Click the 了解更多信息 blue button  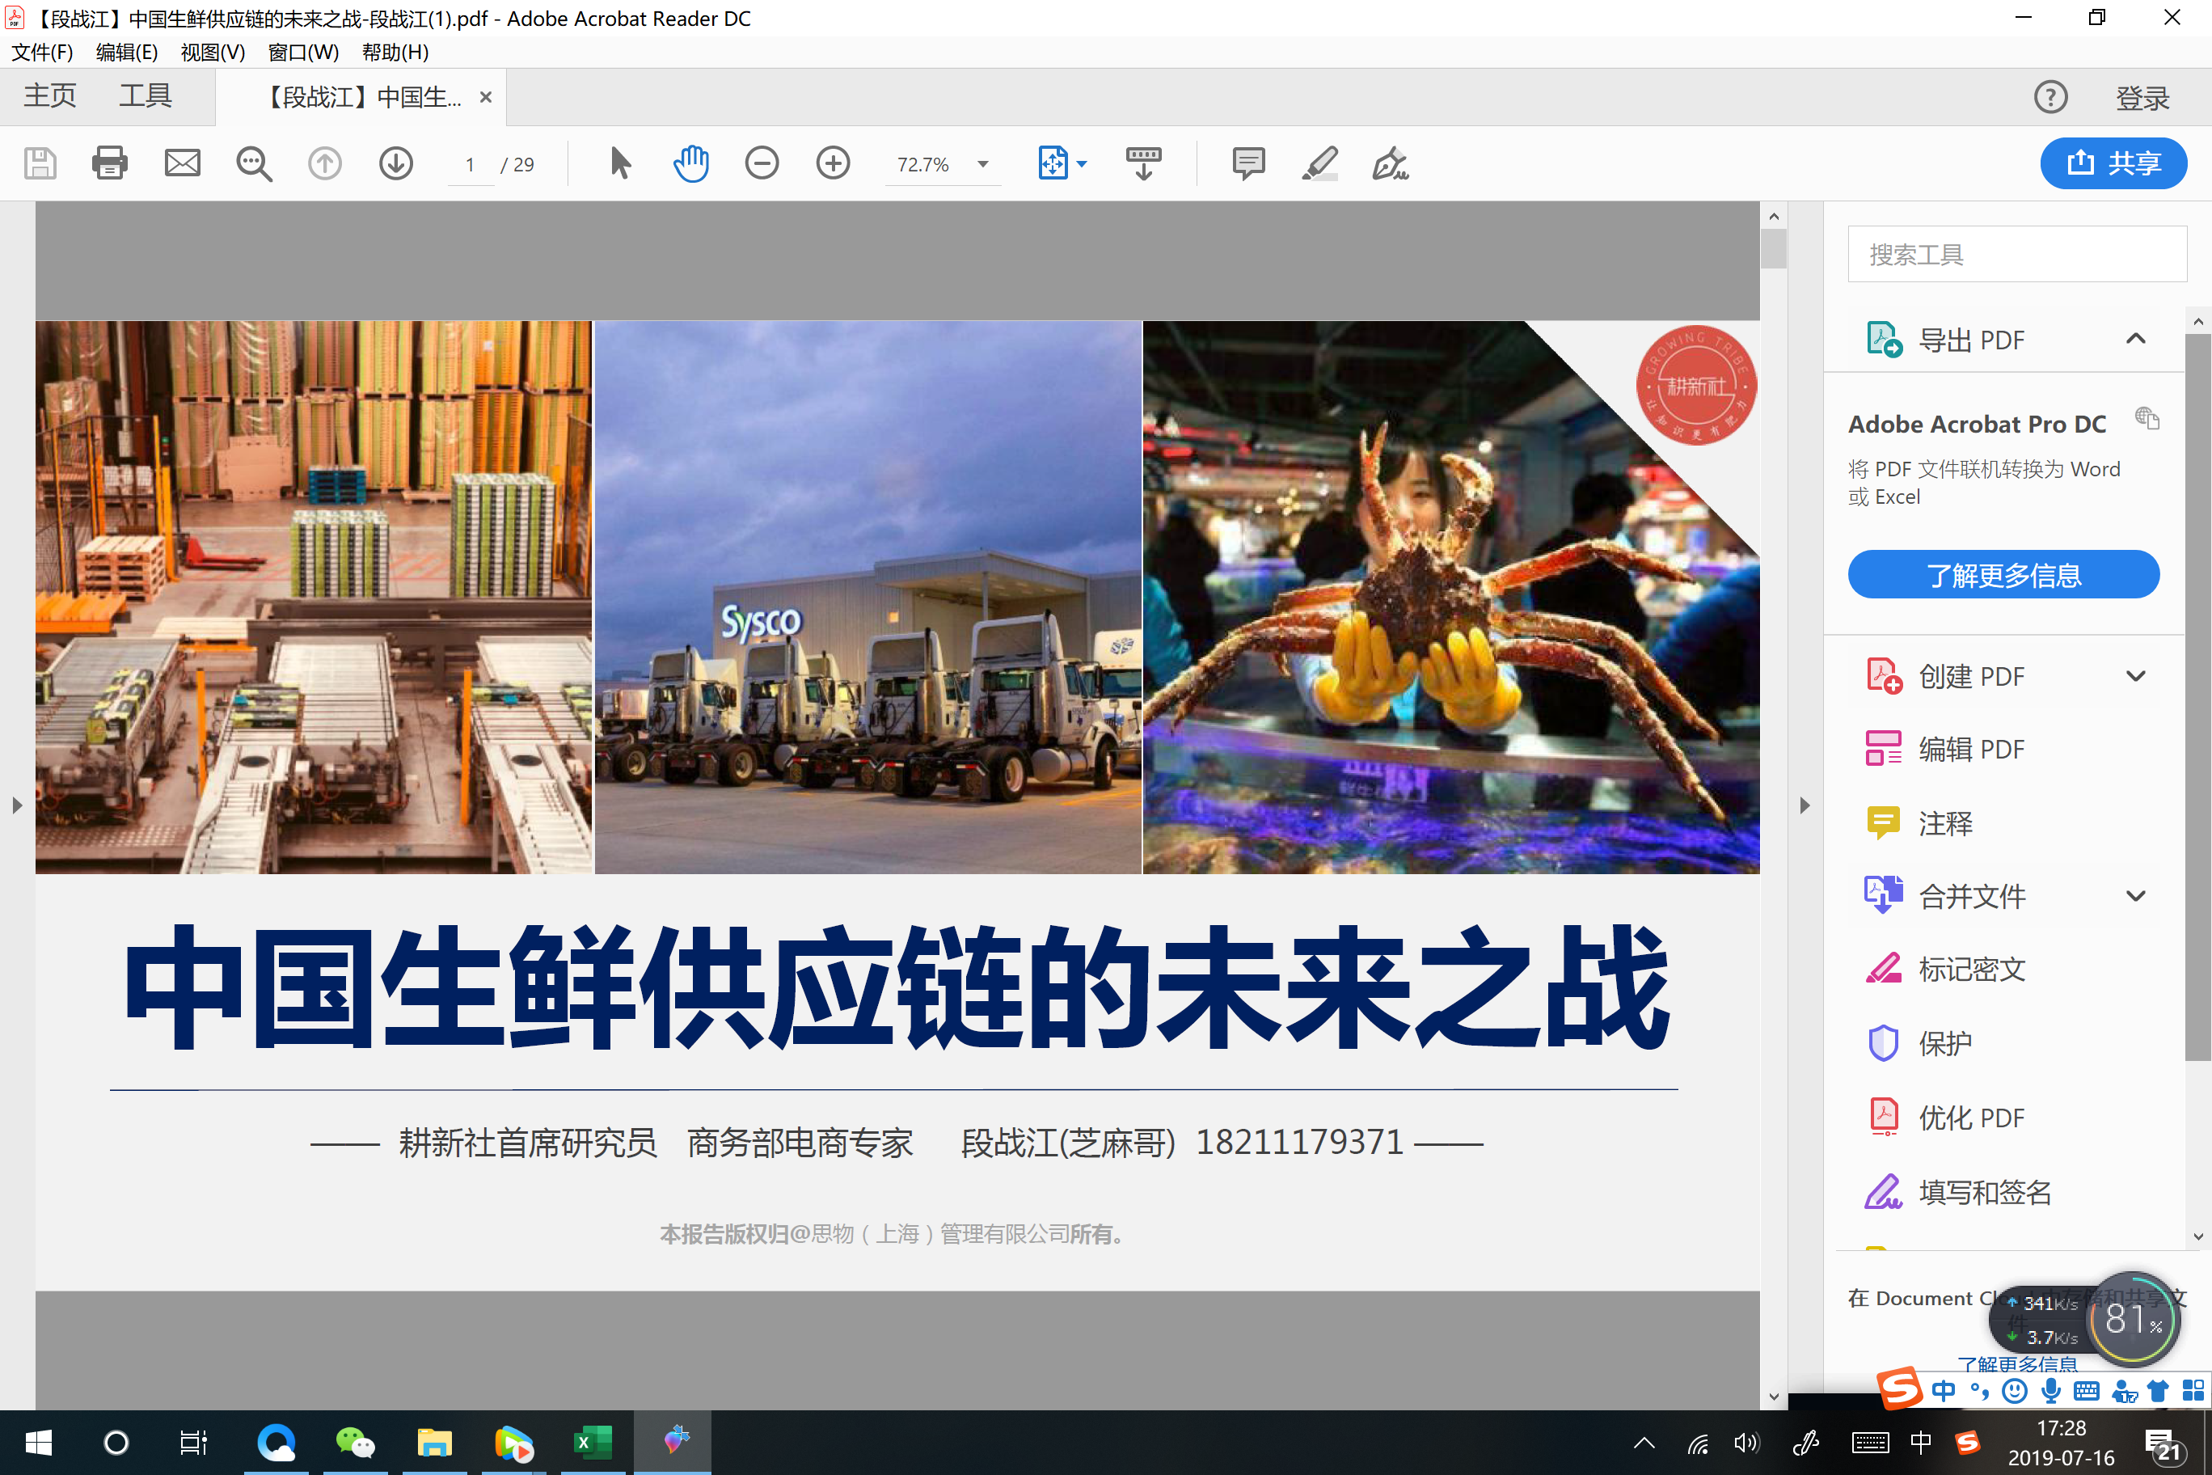tap(2003, 575)
